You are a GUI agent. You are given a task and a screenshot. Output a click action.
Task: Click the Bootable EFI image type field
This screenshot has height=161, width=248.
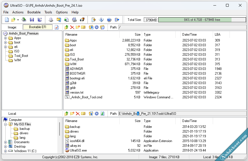37,27
